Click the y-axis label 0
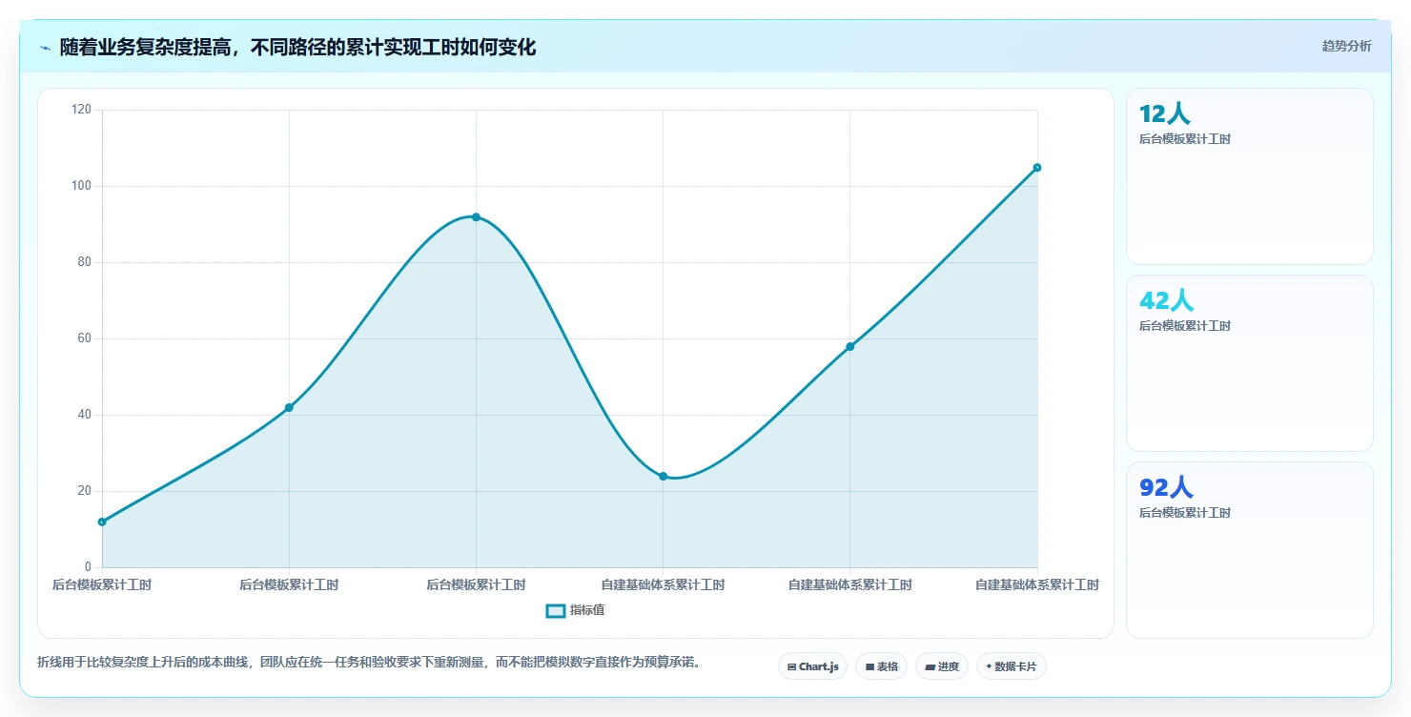The width and height of the screenshot is (1411, 717). point(88,567)
